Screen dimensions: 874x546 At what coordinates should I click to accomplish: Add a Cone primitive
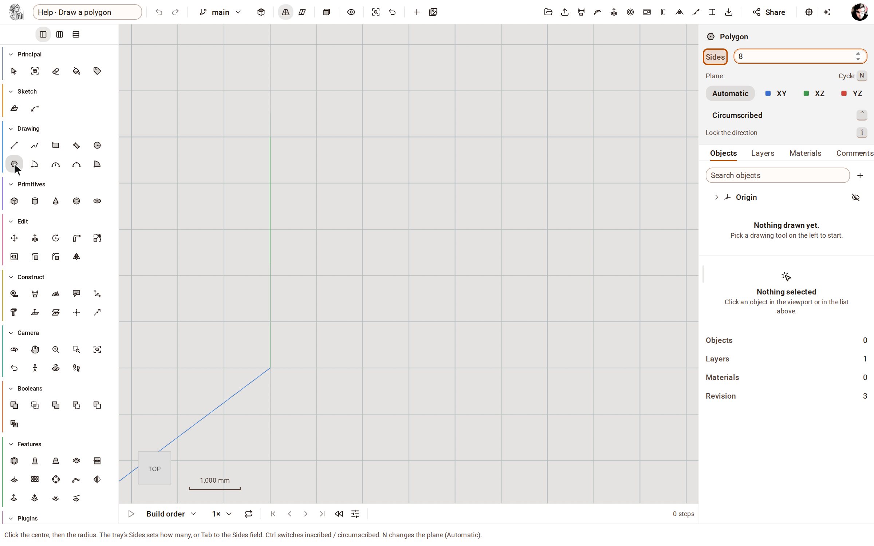point(56,201)
